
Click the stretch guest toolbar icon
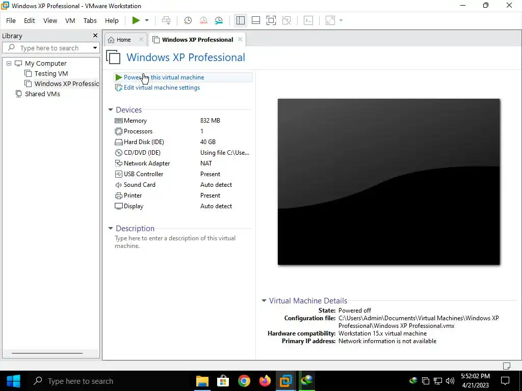(x=330, y=20)
